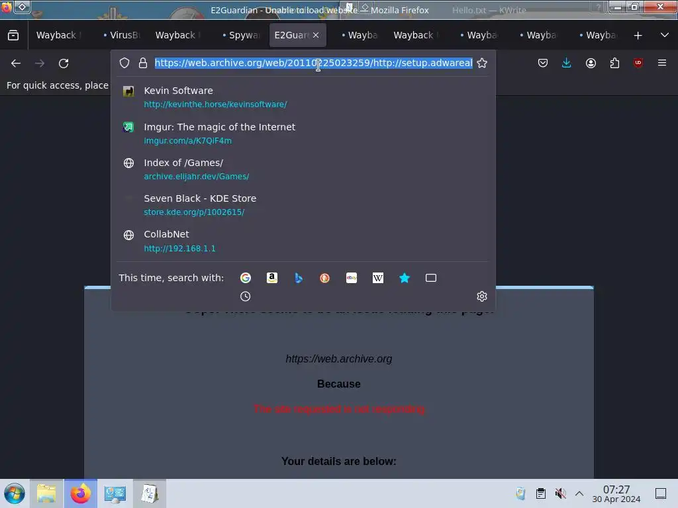Search in bookmarks via star icon
Screen dimensions: 678x508
tap(405, 278)
